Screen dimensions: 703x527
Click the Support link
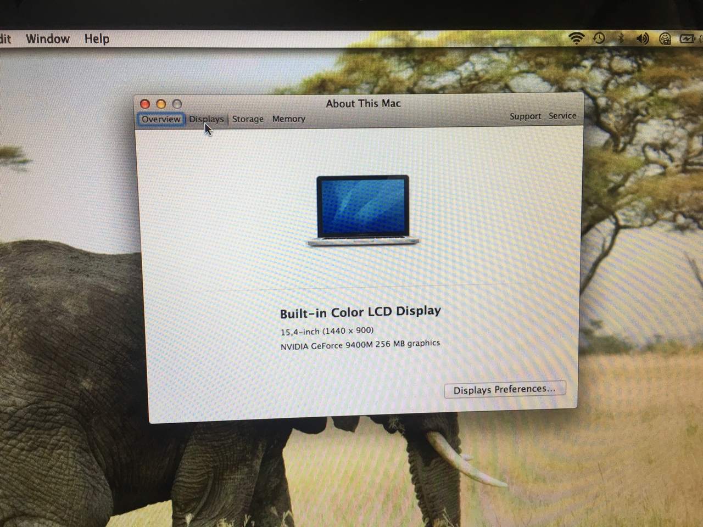[525, 116]
